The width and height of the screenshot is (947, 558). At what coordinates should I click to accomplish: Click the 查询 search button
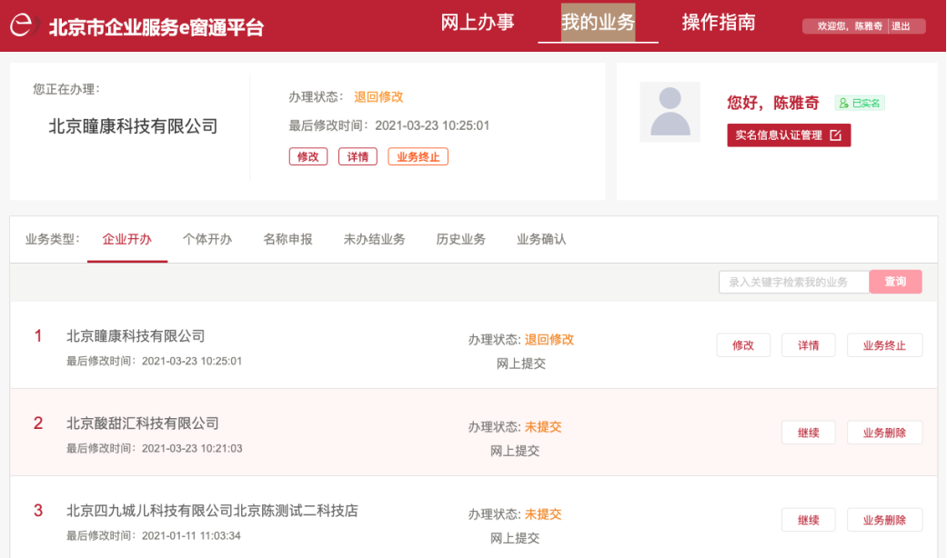(895, 282)
